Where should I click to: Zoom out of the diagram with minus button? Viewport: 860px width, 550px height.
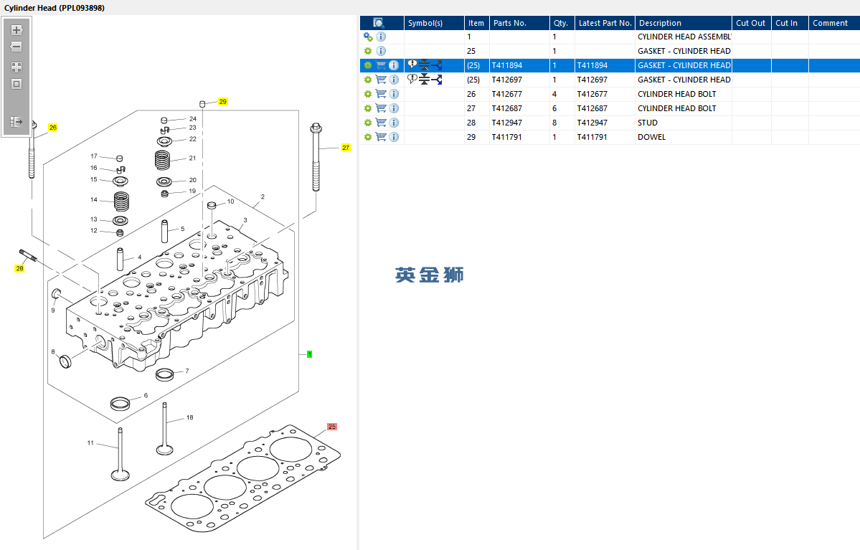click(x=16, y=47)
